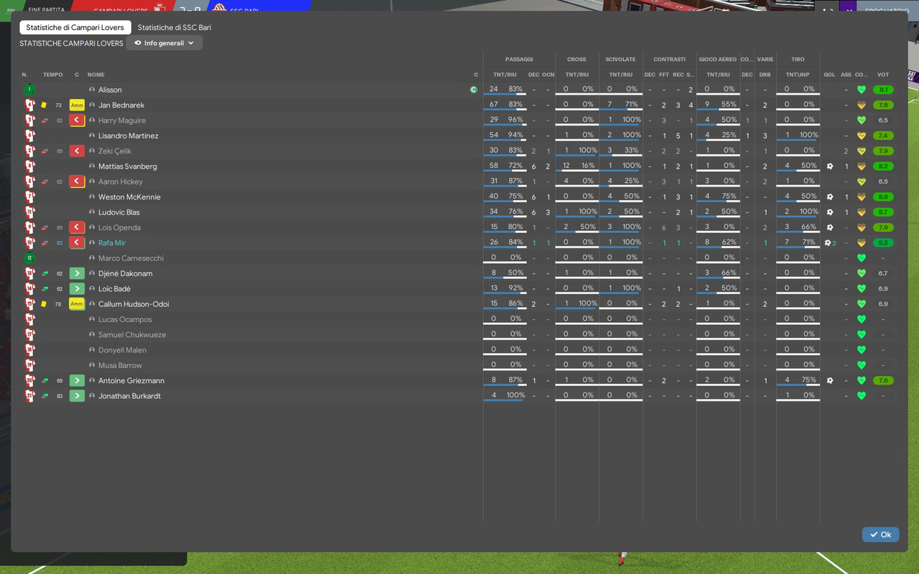Image resolution: width=919 pixels, height=574 pixels.
Task: Click the green substituted-on arrow for Jonathan Burkardt
Action: (x=77, y=396)
